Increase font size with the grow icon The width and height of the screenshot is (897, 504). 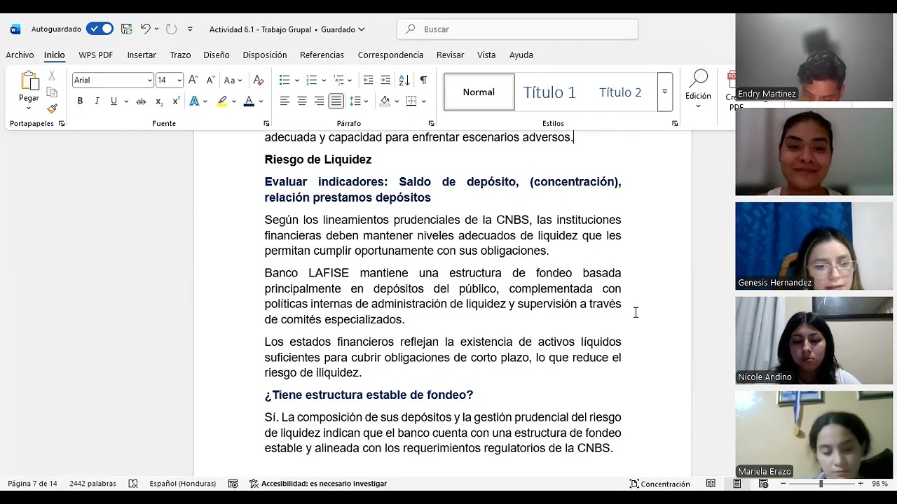193,80
